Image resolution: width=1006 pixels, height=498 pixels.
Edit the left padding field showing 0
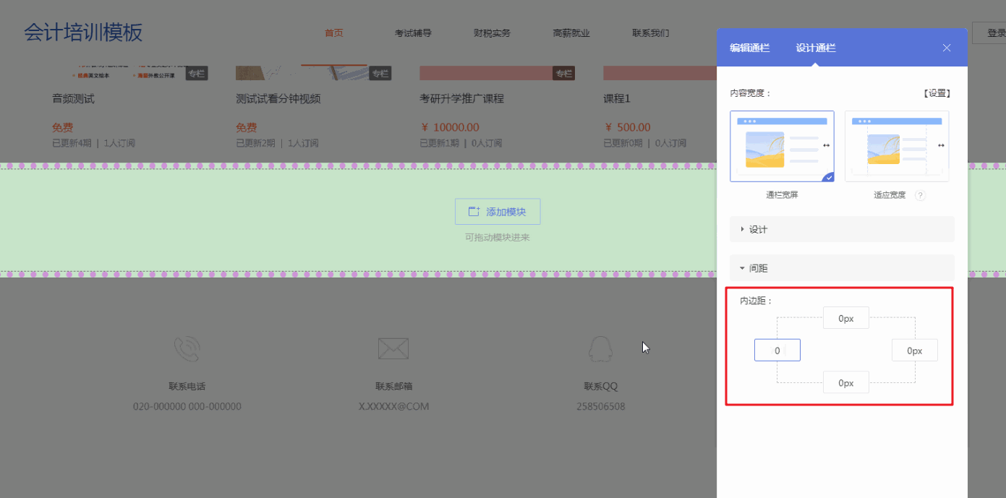click(x=777, y=351)
